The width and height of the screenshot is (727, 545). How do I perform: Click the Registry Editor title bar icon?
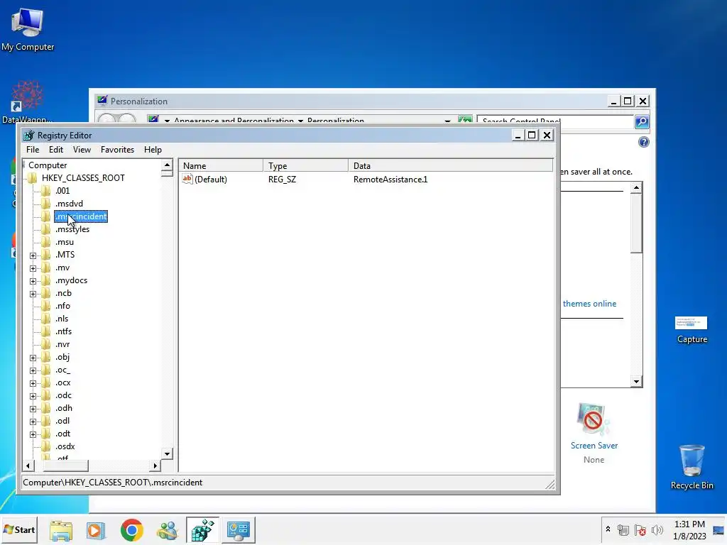coord(28,136)
